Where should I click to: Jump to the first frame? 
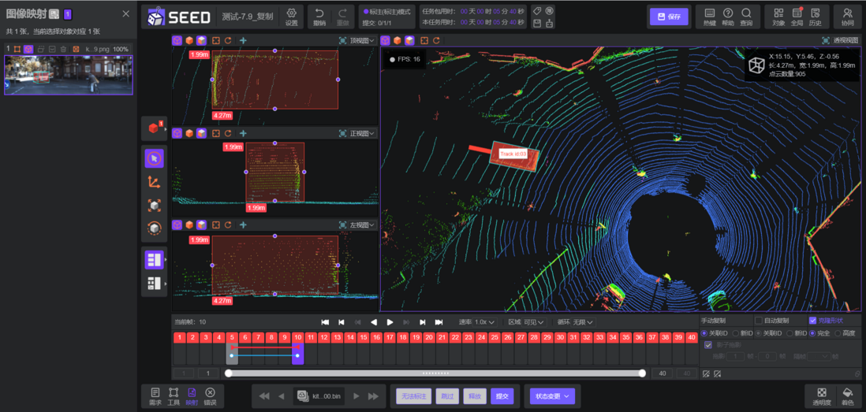point(325,321)
